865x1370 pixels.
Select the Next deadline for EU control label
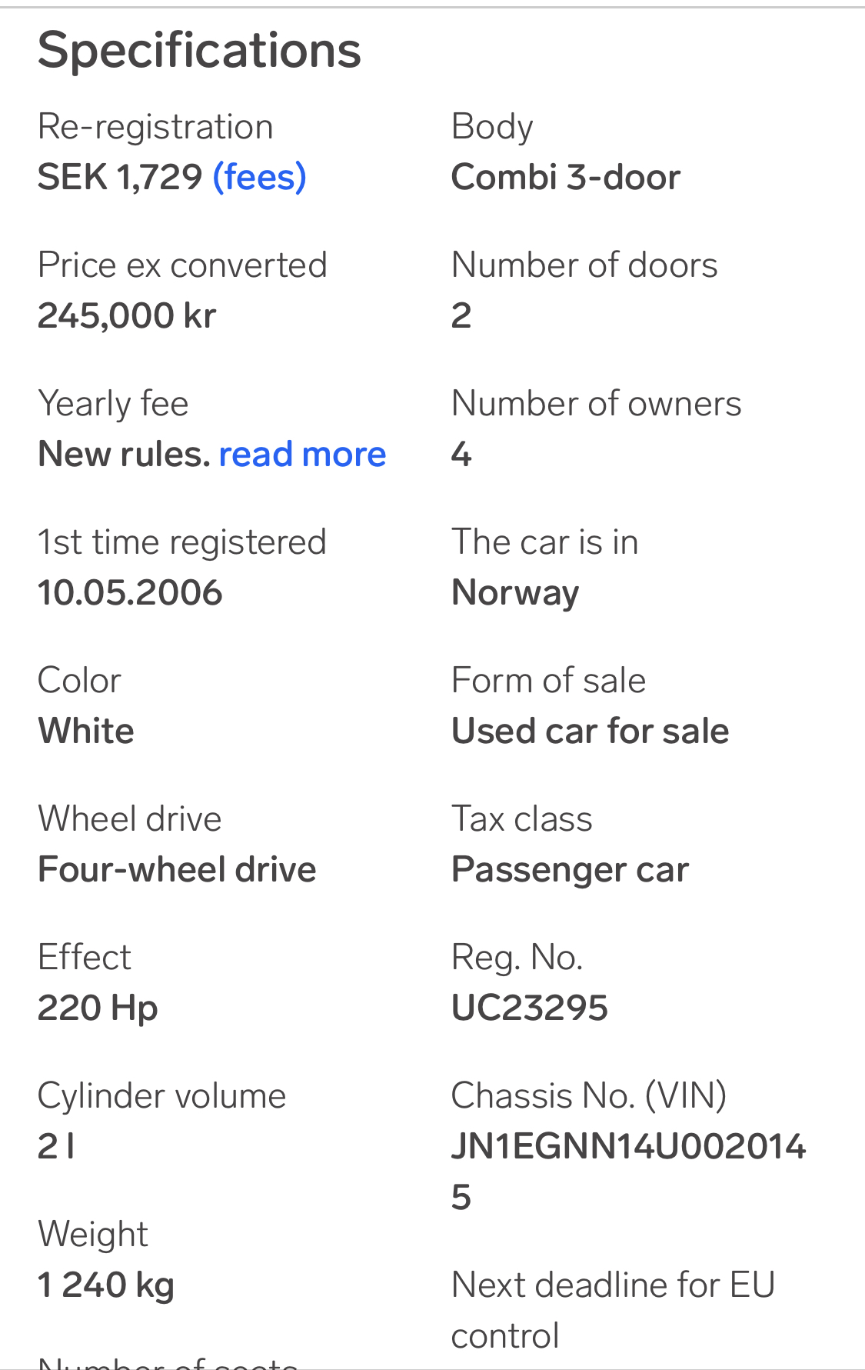(613, 1310)
